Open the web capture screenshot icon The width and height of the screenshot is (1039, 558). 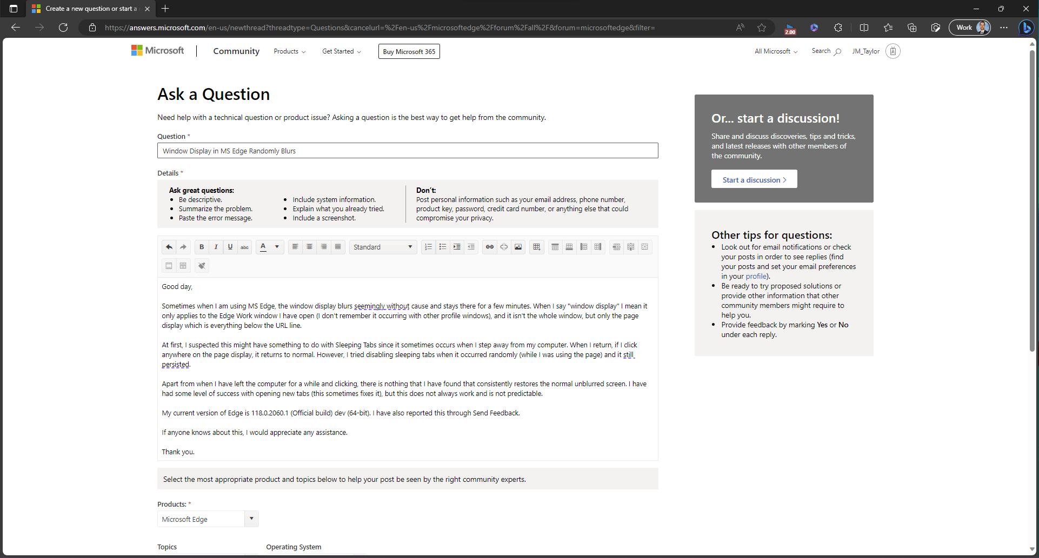[935, 28]
